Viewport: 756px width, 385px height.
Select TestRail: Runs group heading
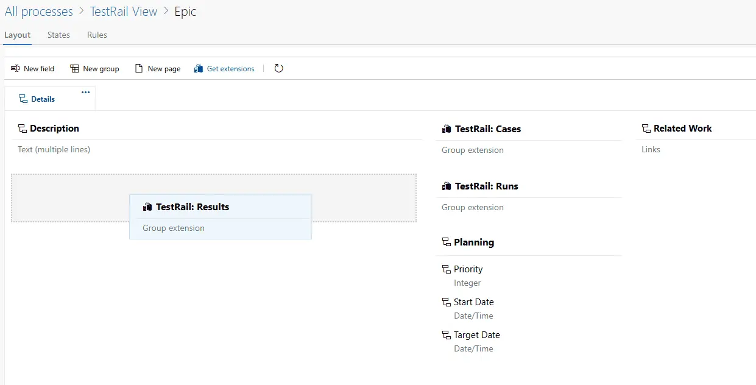click(487, 186)
